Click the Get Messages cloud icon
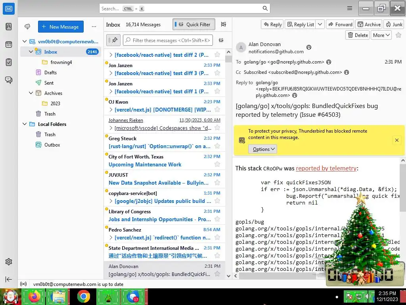Screen dimensions: 406x305 (27, 27)
